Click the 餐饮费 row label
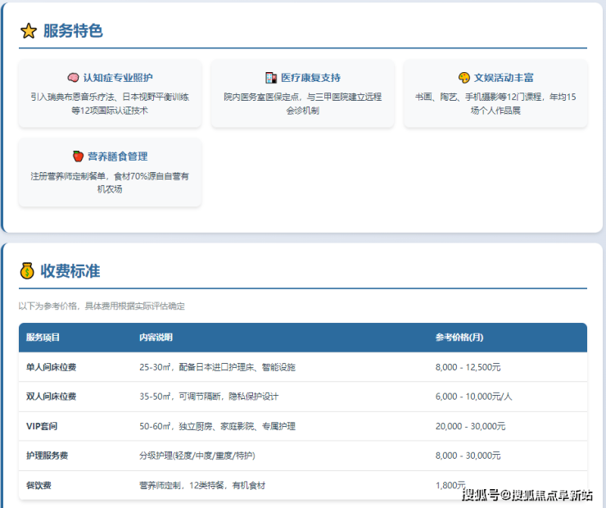 [x=38, y=485]
